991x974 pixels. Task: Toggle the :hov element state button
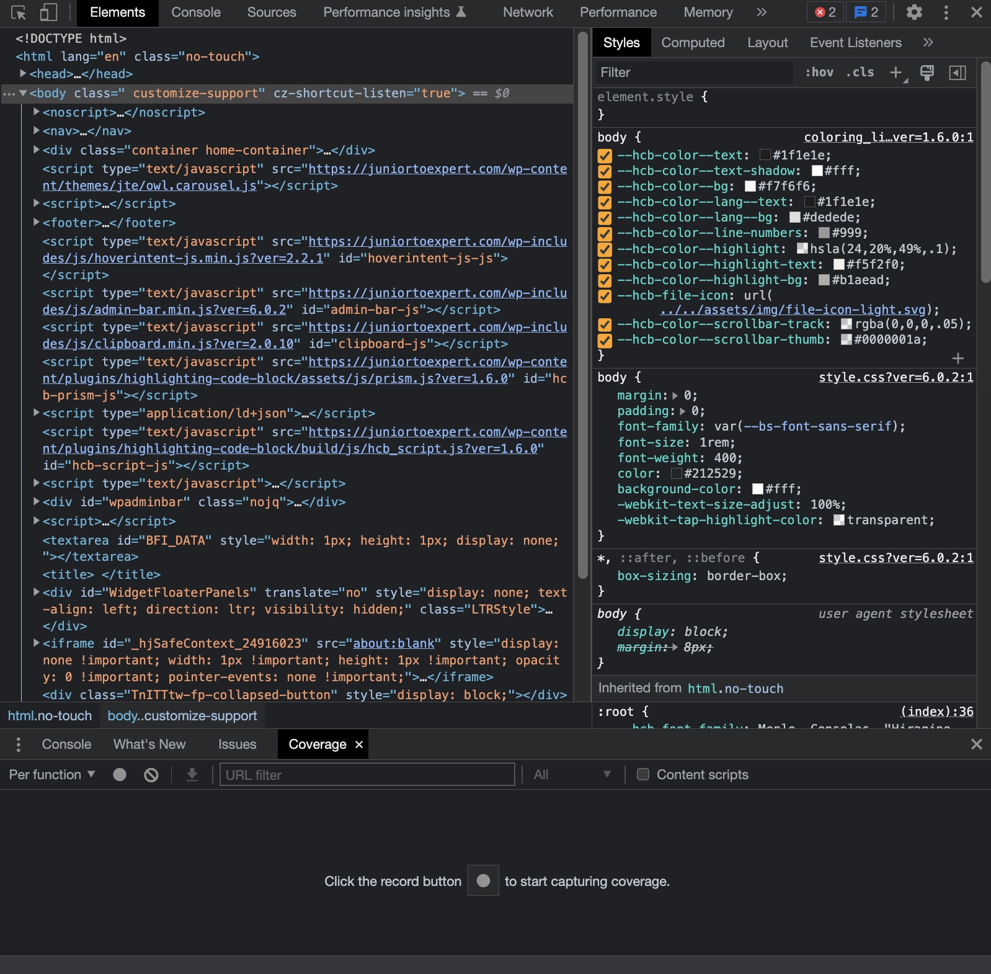coord(819,73)
